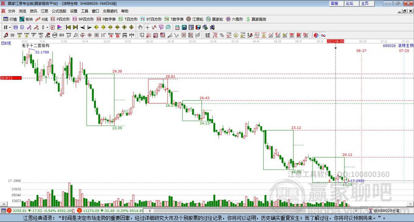This screenshot has height=222, width=414.
Task: Expand the 日 period dropdown
Action: point(10,27)
